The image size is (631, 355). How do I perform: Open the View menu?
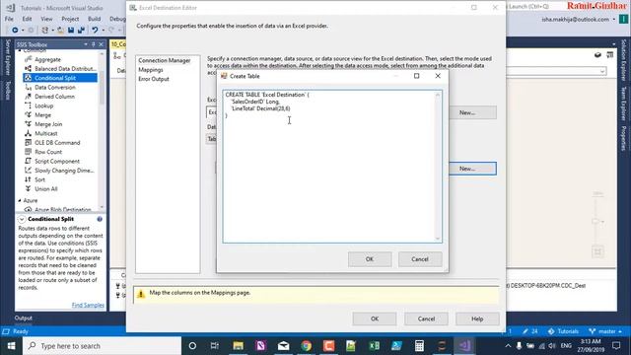coord(46,19)
